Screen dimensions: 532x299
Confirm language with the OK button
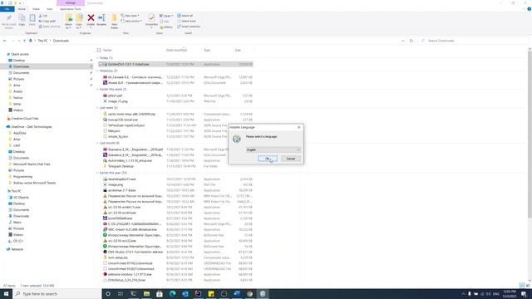268,159
